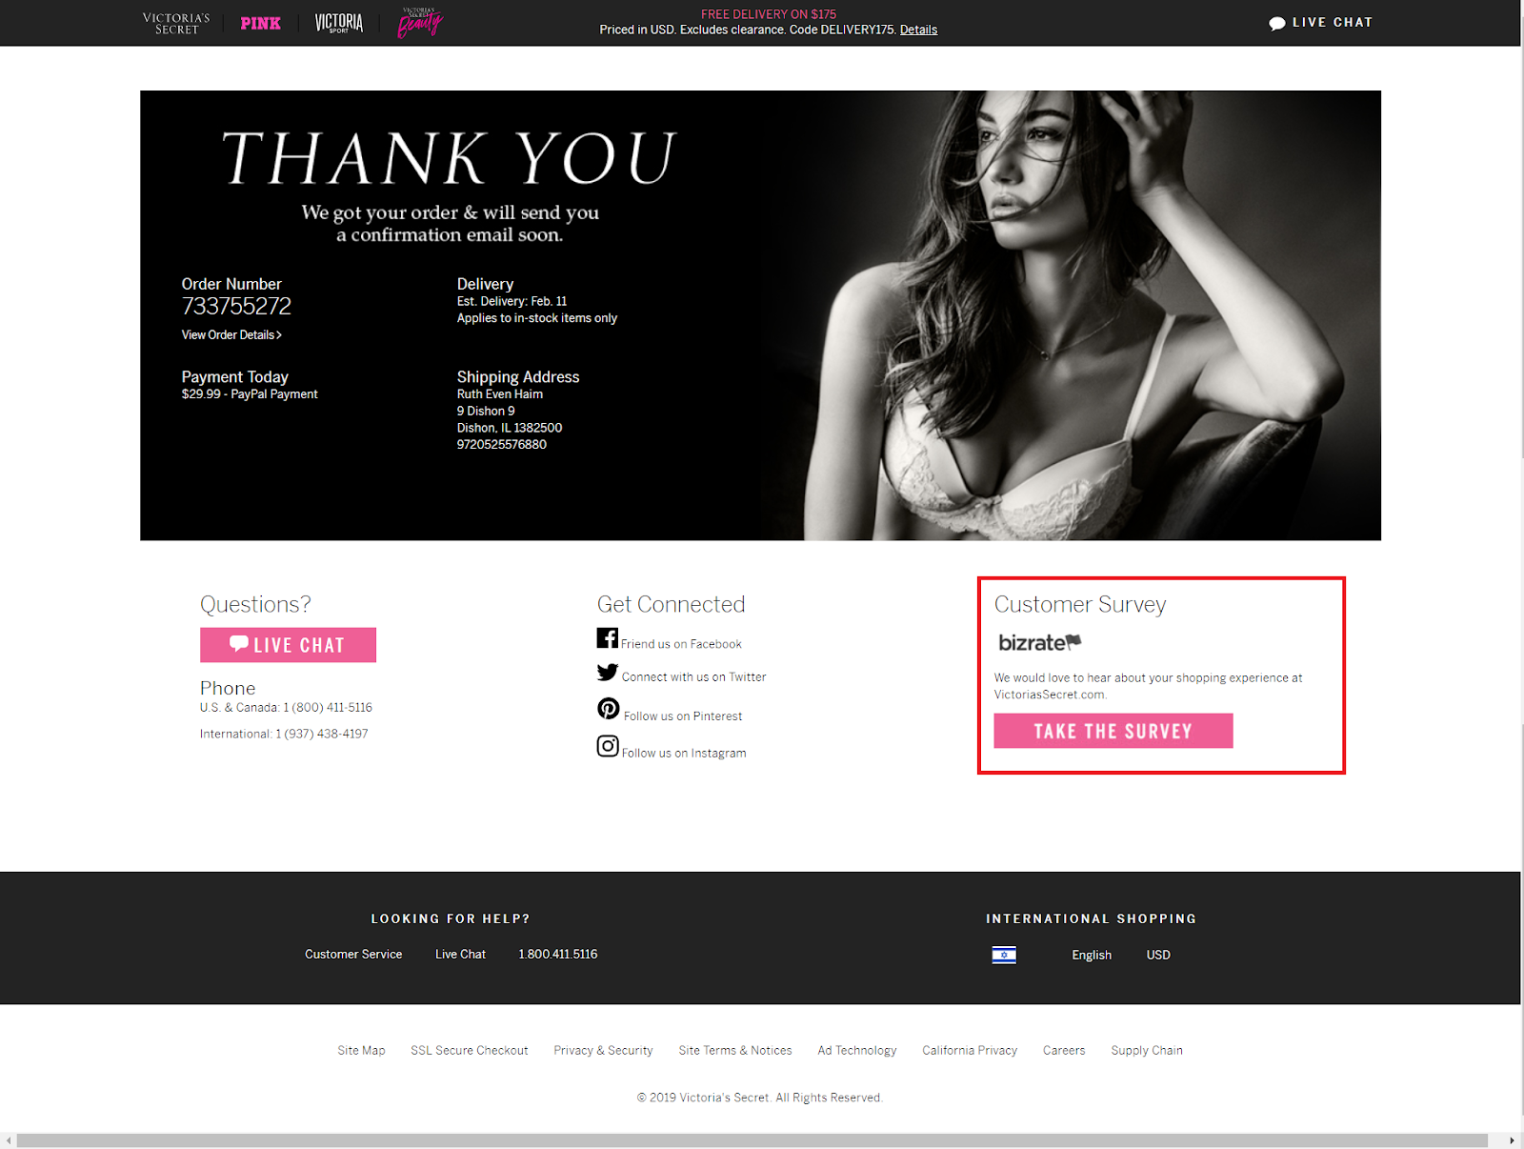Click the pink LIVE CHAT button
The image size is (1524, 1149).
(x=288, y=645)
